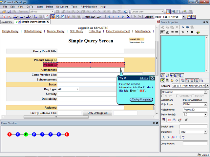
Task: Click the Typing Complete button
Action: pos(141,99)
